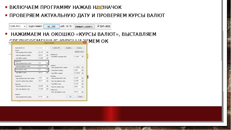Toggle checkbox for Курс рубля к тенге
The width and height of the screenshot is (231, 130).
click(47, 70)
